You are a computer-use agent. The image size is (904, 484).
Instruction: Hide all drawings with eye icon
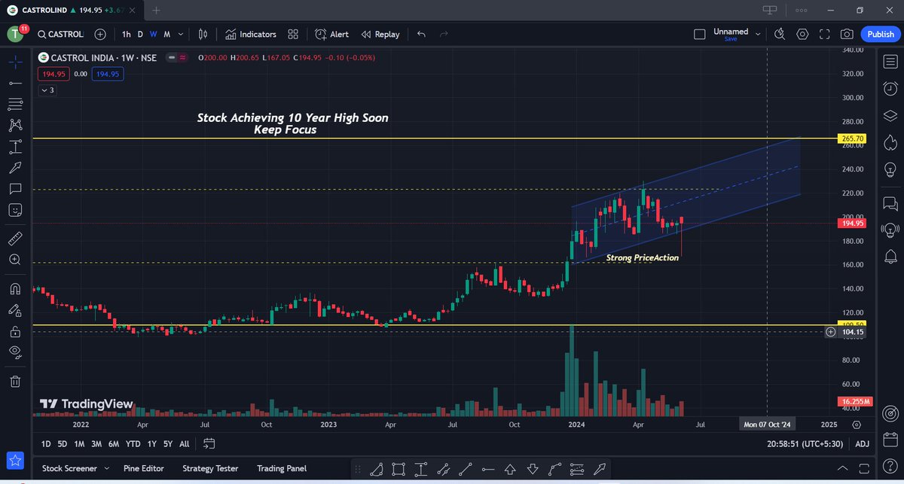(x=15, y=352)
